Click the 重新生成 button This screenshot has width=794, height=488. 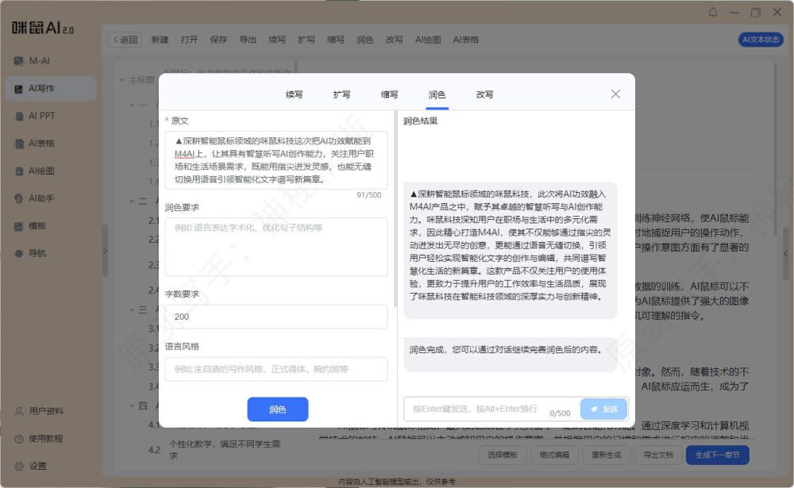point(606,455)
